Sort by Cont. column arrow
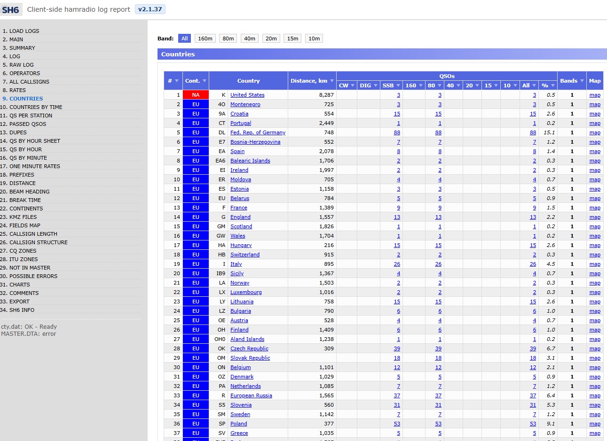The width and height of the screenshot is (607, 441). 204,81
